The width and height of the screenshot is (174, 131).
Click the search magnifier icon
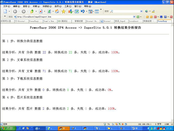coord(112,11)
